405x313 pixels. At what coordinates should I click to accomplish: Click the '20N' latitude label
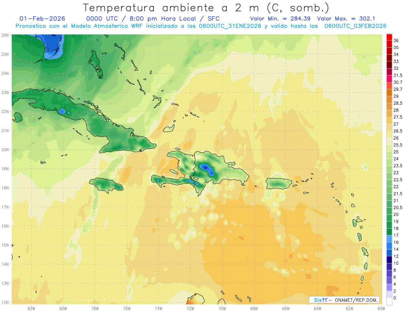pyautogui.click(x=5, y=150)
